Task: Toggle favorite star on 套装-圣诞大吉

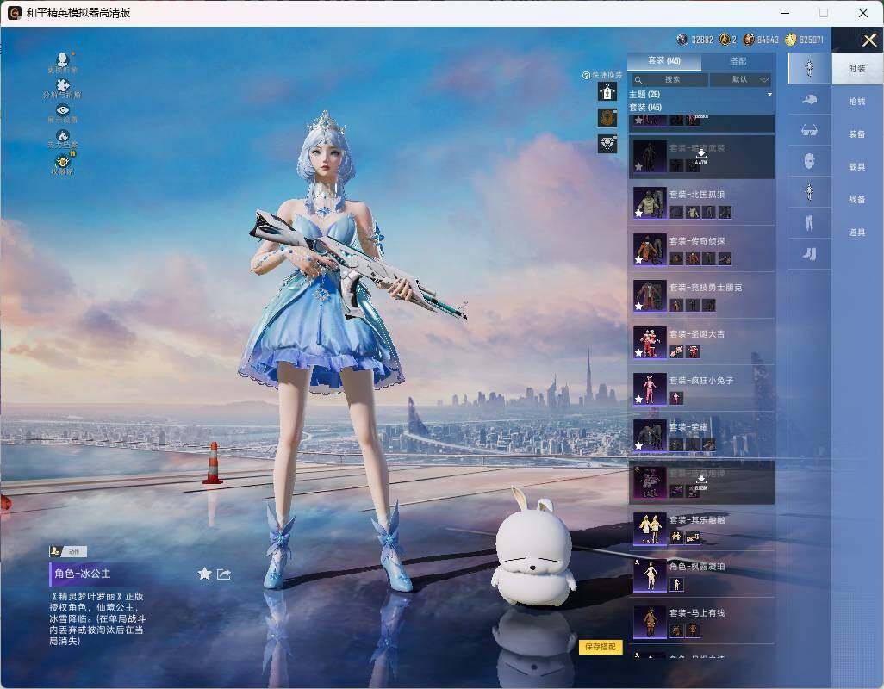Action: (638, 352)
